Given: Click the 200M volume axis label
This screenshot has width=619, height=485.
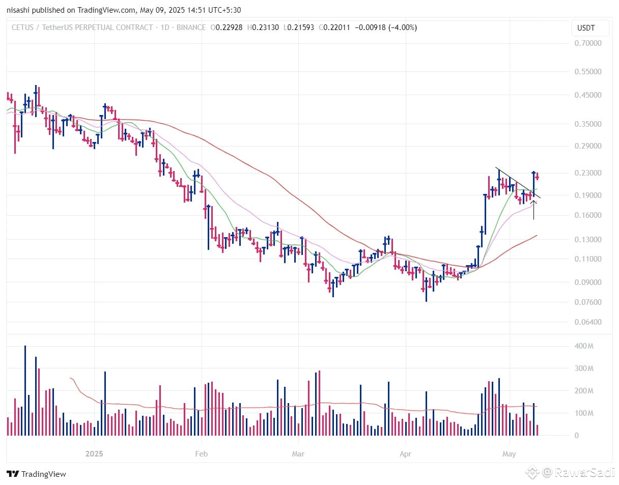Looking at the screenshot, I should pos(583,391).
